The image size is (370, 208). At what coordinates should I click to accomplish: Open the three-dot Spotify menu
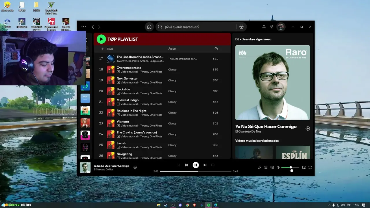click(x=84, y=27)
